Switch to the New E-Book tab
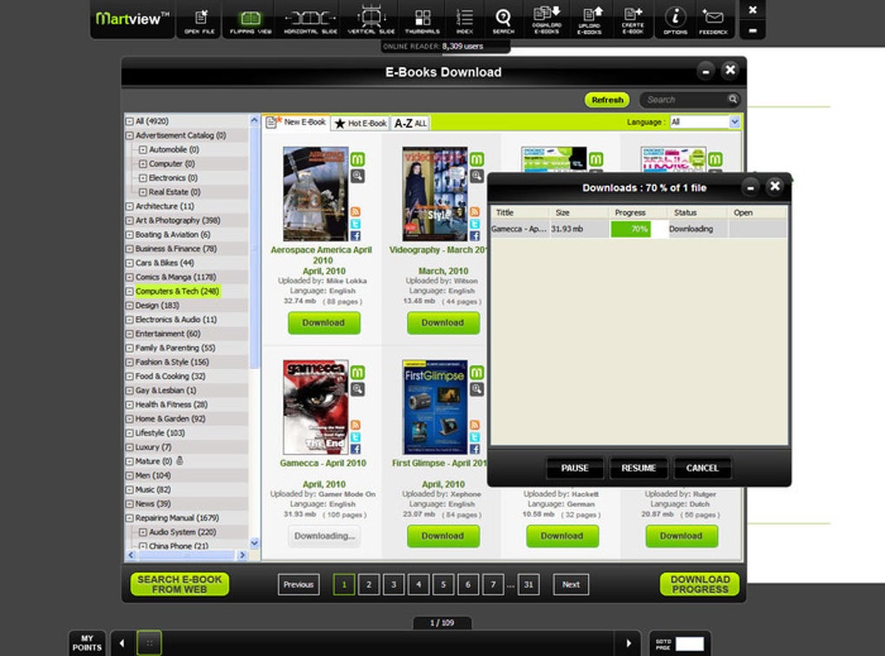The image size is (885, 656). coord(297,122)
